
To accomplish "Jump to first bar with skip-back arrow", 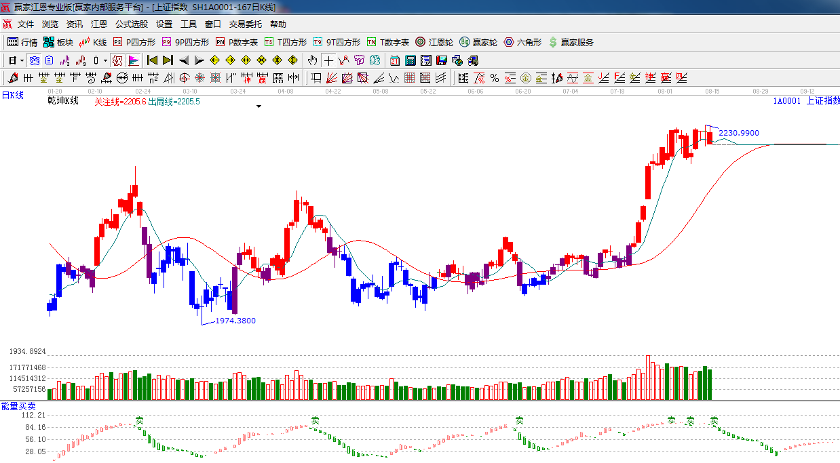I will coord(153,60).
